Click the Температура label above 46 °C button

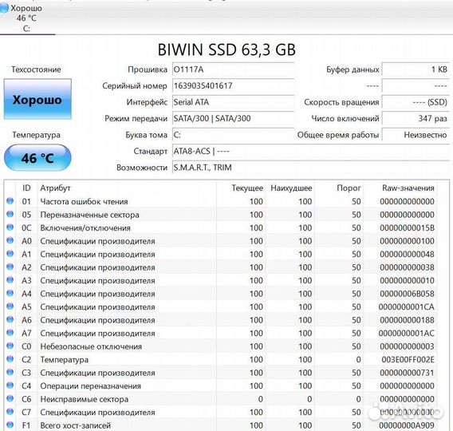click(36, 135)
